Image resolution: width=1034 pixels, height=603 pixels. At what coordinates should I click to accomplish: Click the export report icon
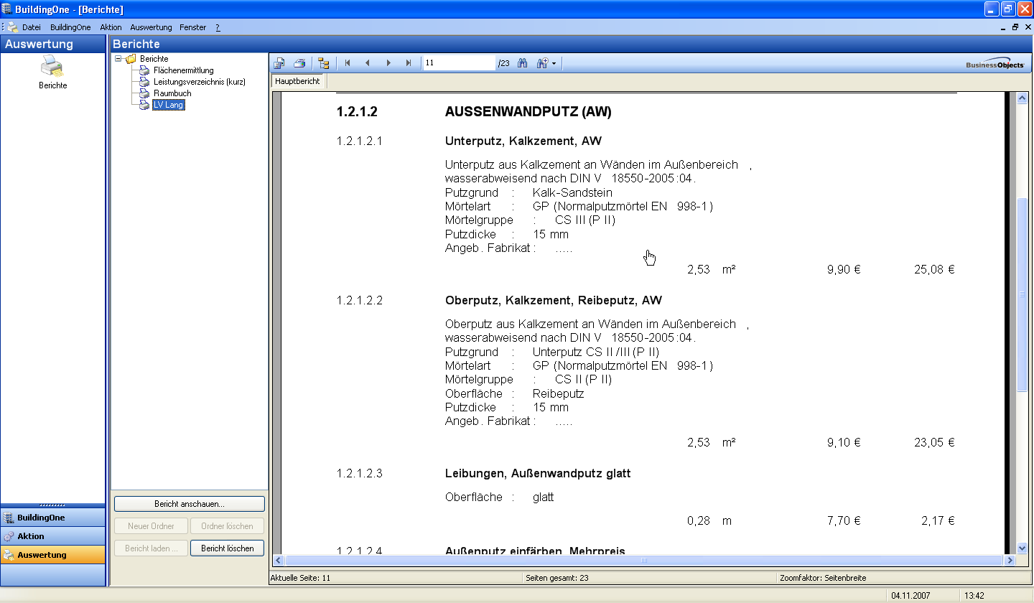click(x=280, y=63)
